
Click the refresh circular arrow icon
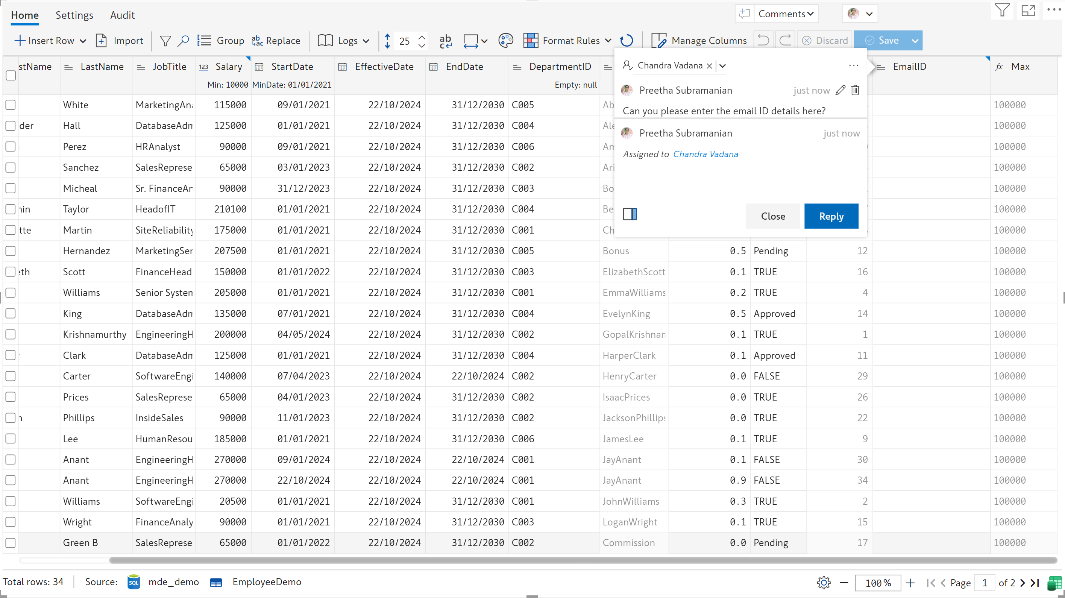627,41
